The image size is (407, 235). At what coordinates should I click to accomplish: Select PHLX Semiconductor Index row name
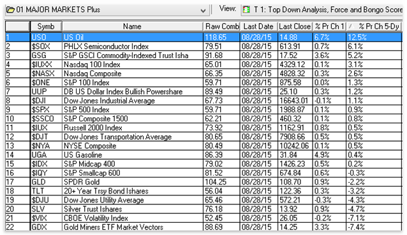(x=133, y=46)
